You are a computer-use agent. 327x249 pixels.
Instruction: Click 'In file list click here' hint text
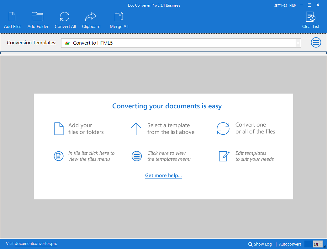pyautogui.click(x=91, y=156)
